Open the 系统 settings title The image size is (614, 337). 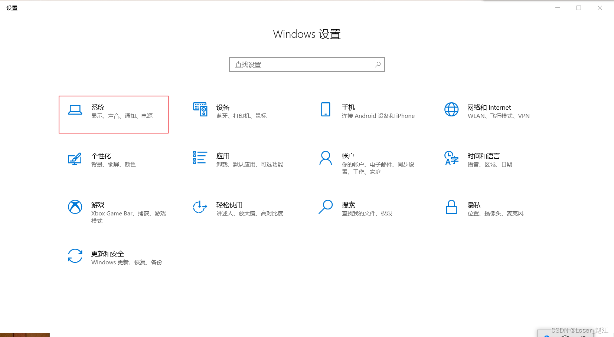pos(98,107)
